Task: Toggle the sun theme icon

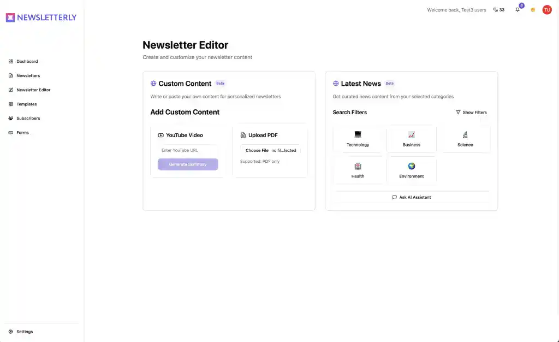Action: [x=533, y=10]
